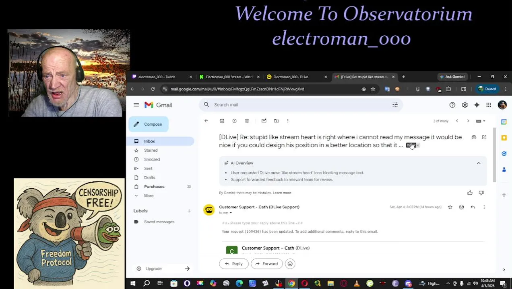Open Gmail Support help icon
Screen dimensions: 512x289
[x=452, y=105]
